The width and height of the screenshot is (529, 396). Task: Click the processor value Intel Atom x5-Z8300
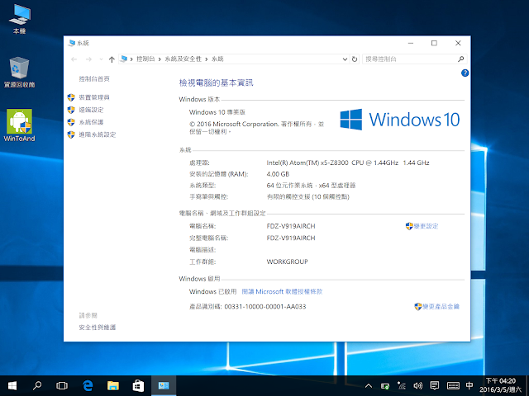pos(348,163)
